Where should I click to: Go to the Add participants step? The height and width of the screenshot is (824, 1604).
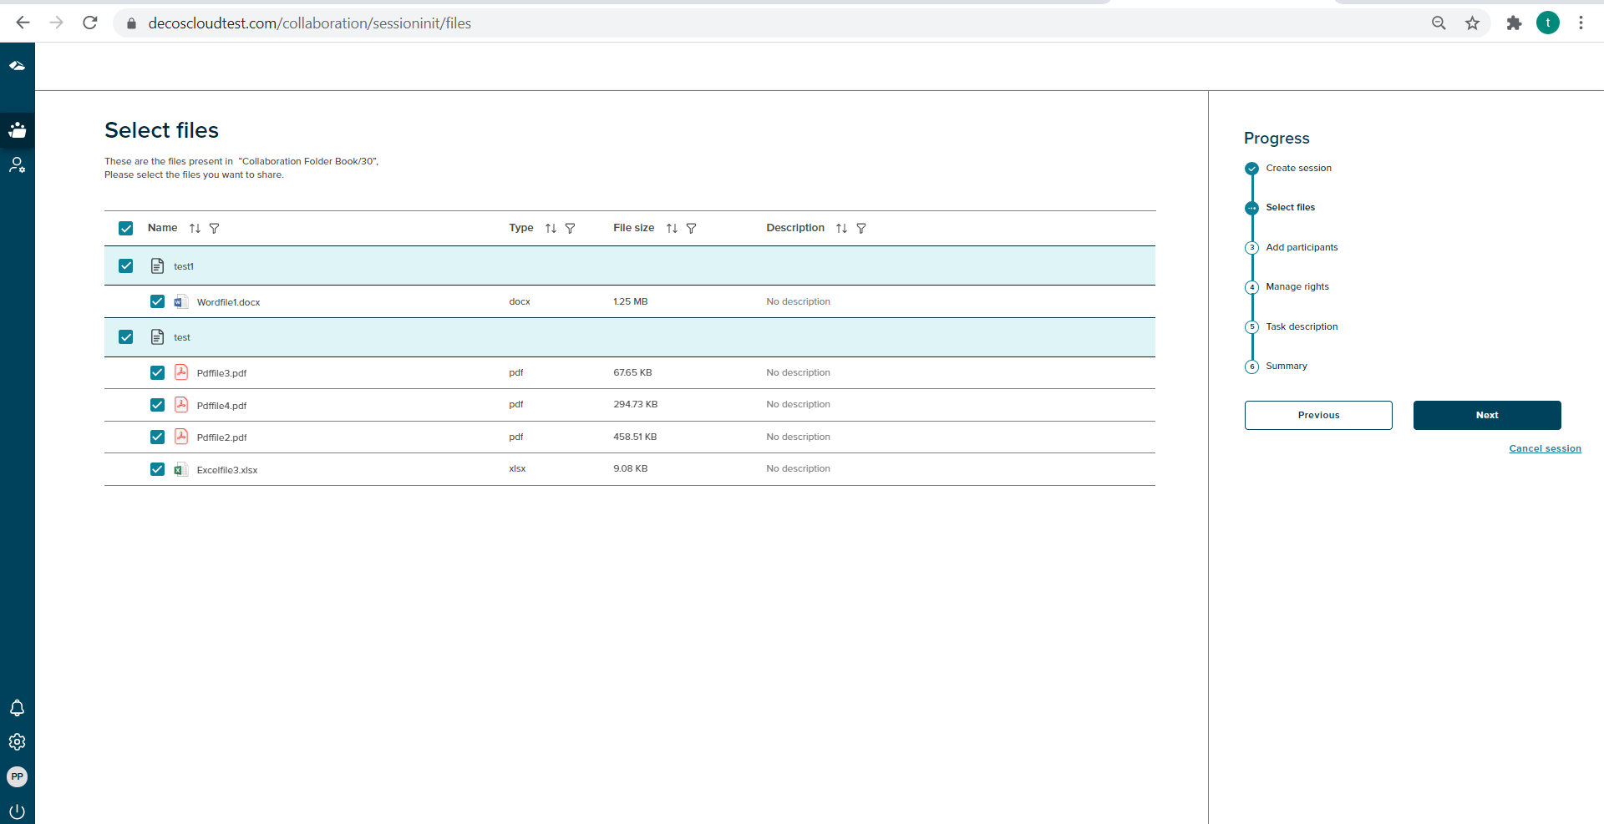(x=1301, y=247)
